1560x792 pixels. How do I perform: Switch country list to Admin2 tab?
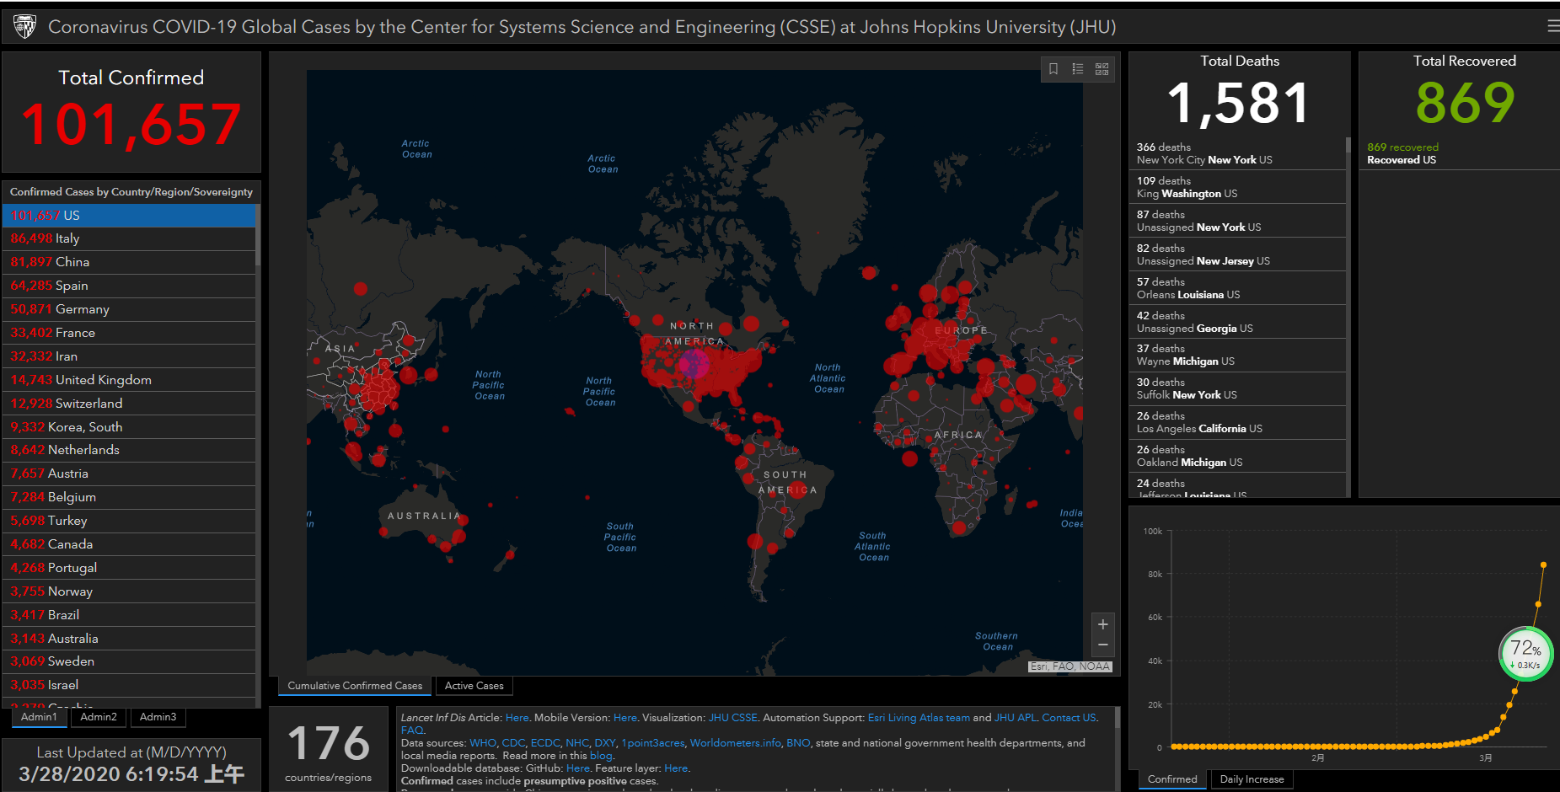[99, 717]
